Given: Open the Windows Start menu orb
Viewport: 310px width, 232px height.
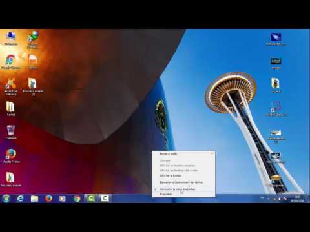Looking at the screenshot, I should click(x=6, y=198).
